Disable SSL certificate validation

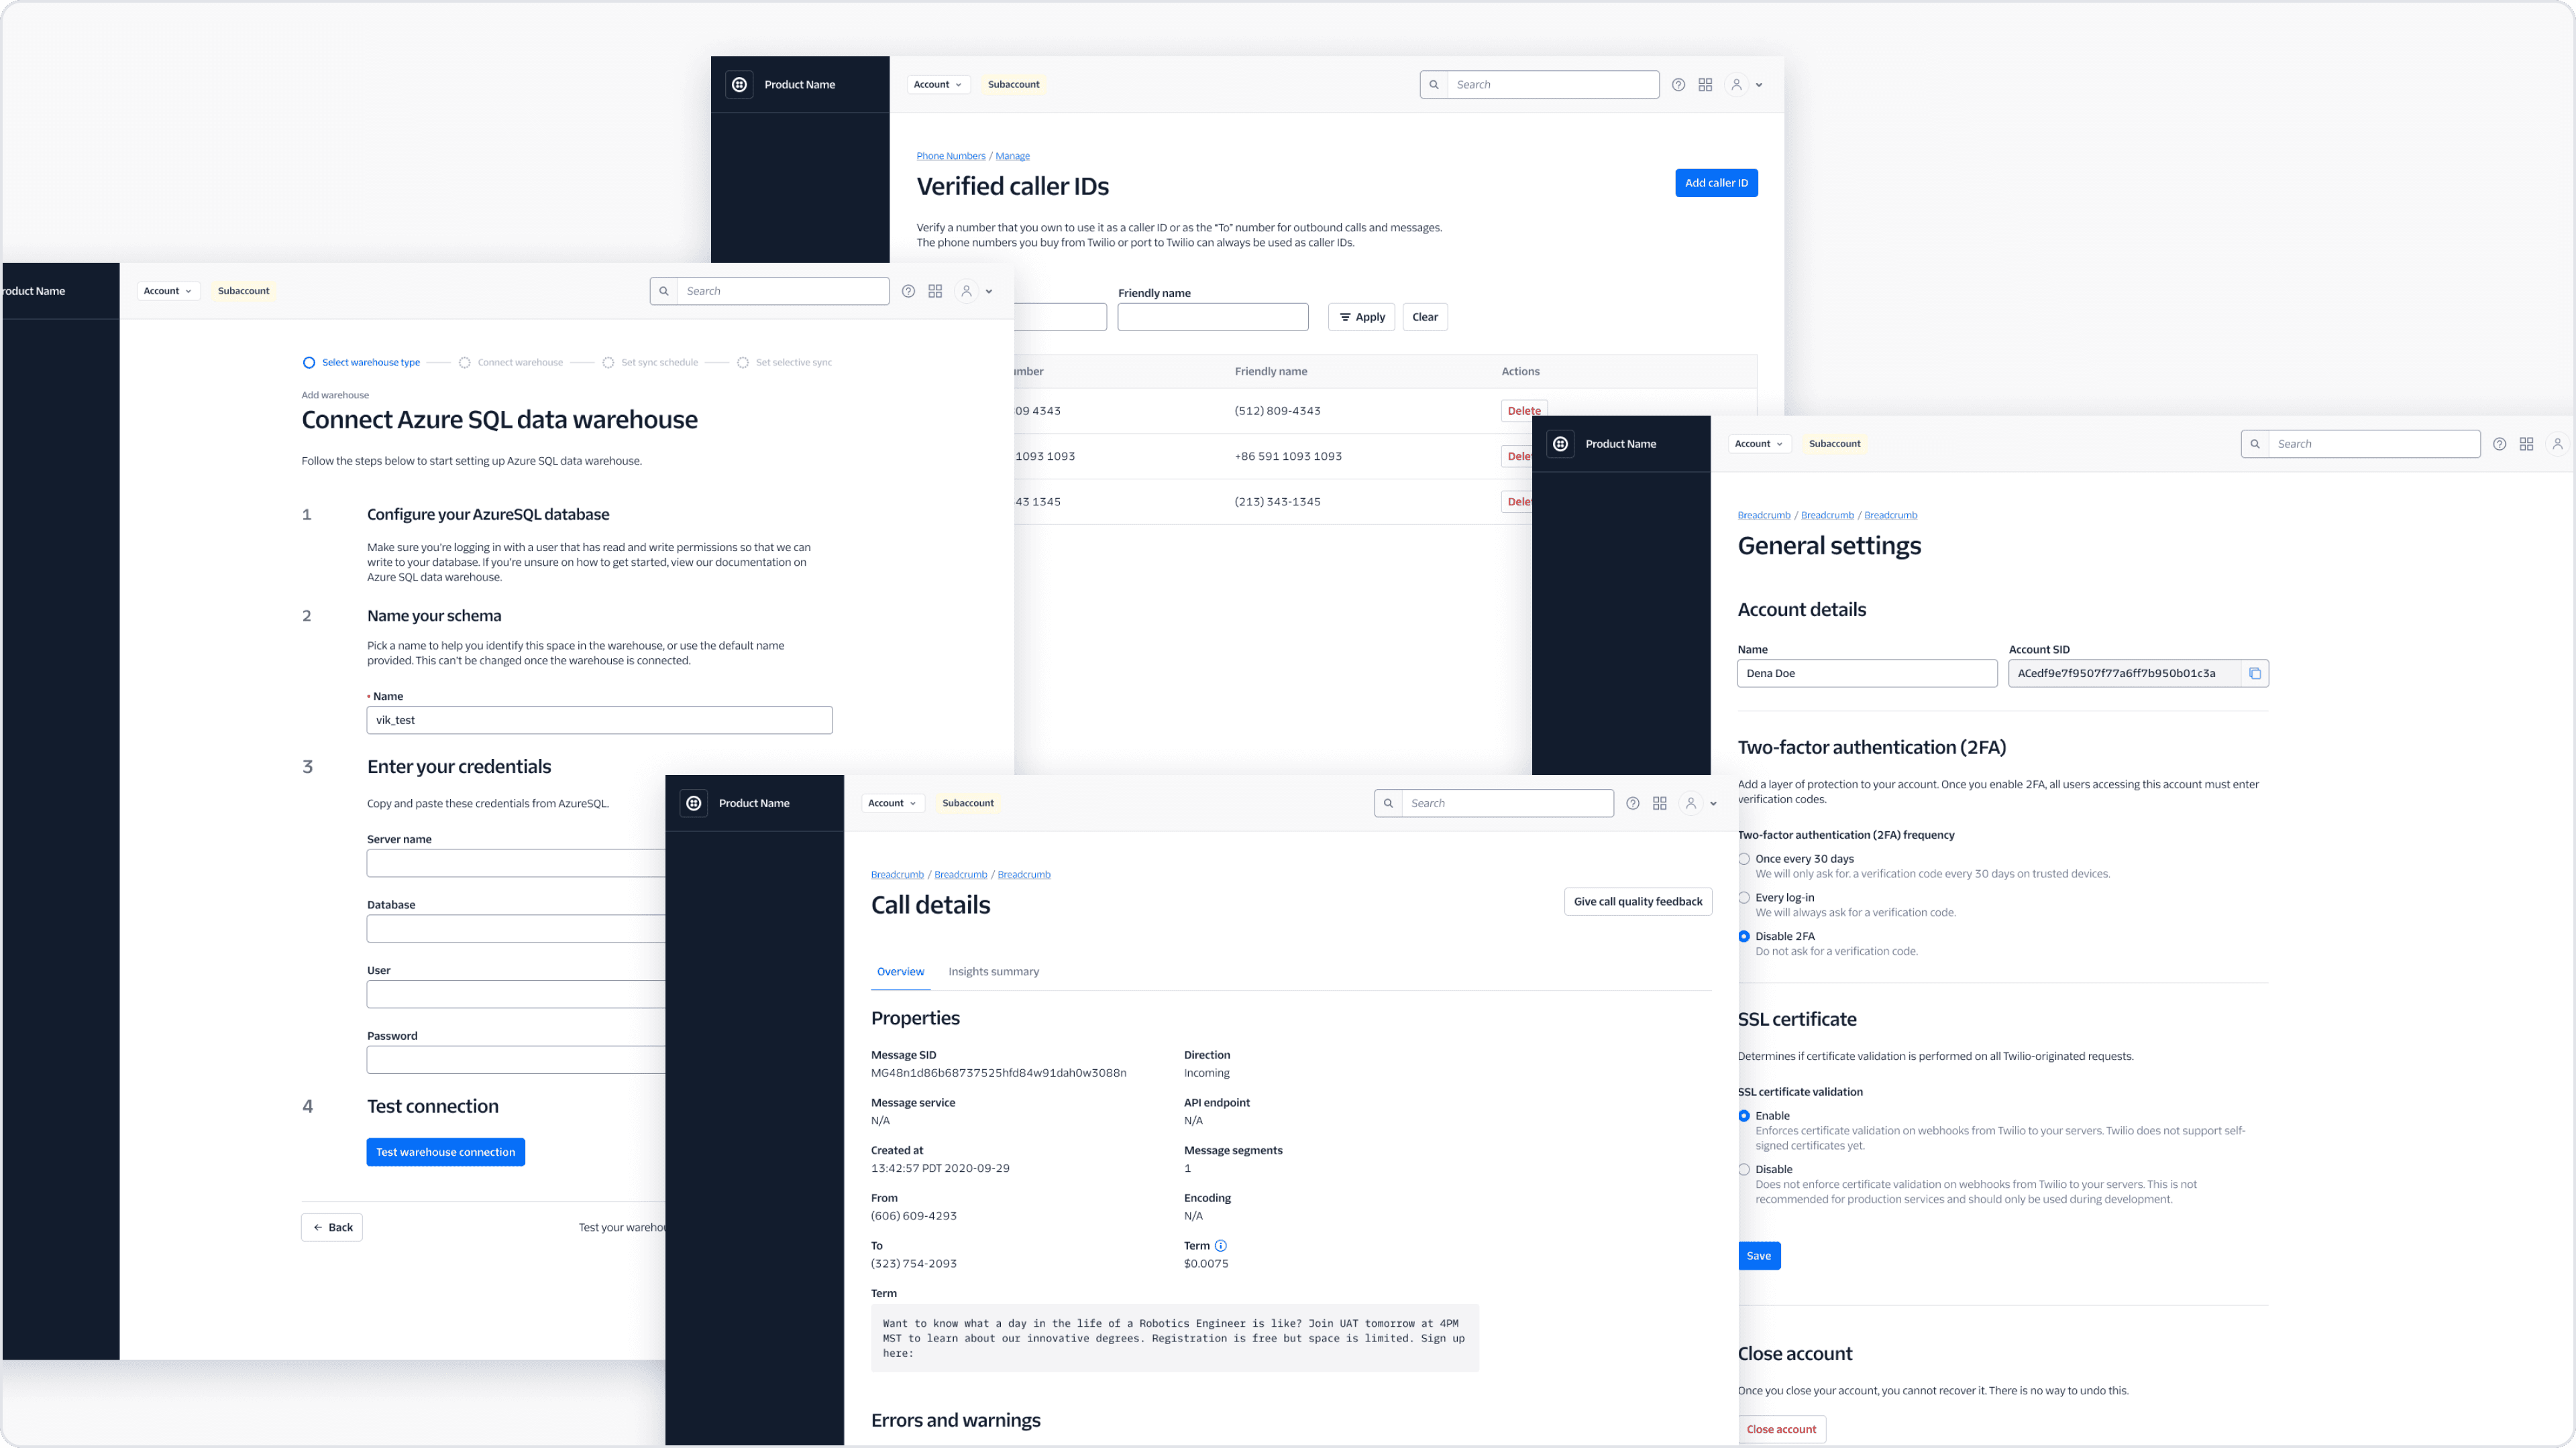(x=1744, y=1169)
